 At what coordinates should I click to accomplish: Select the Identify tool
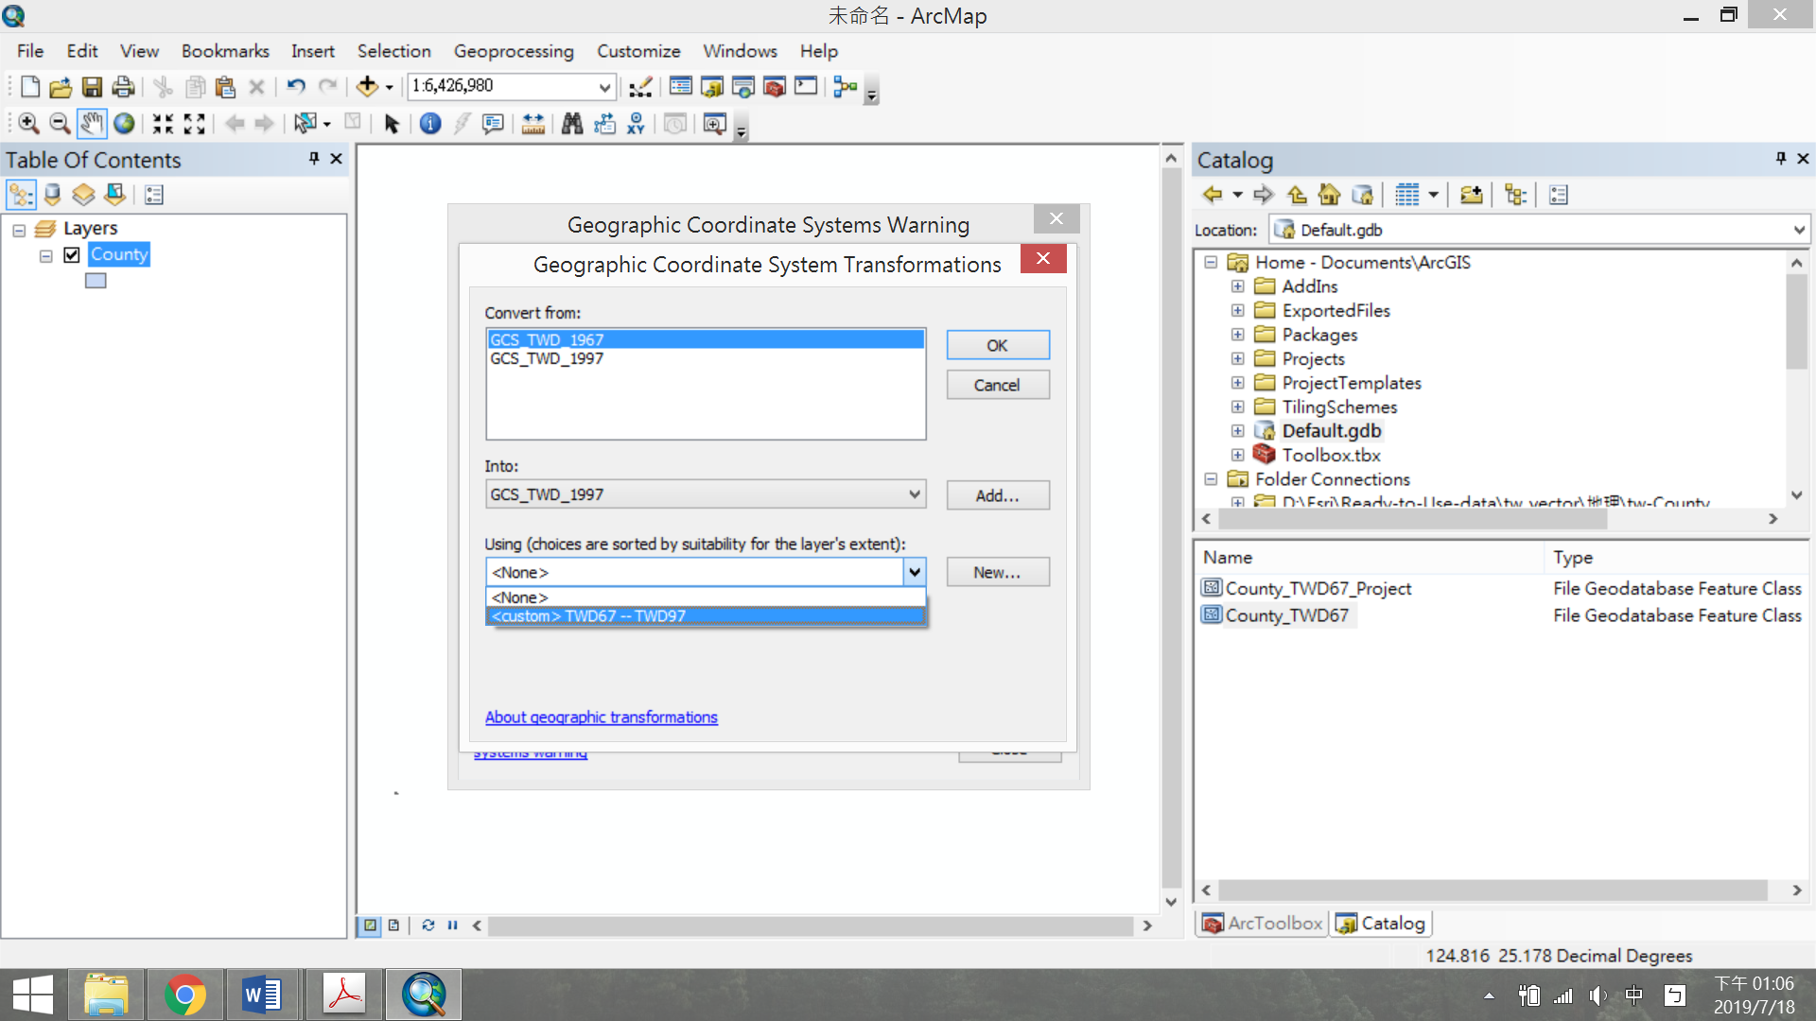pos(430,124)
